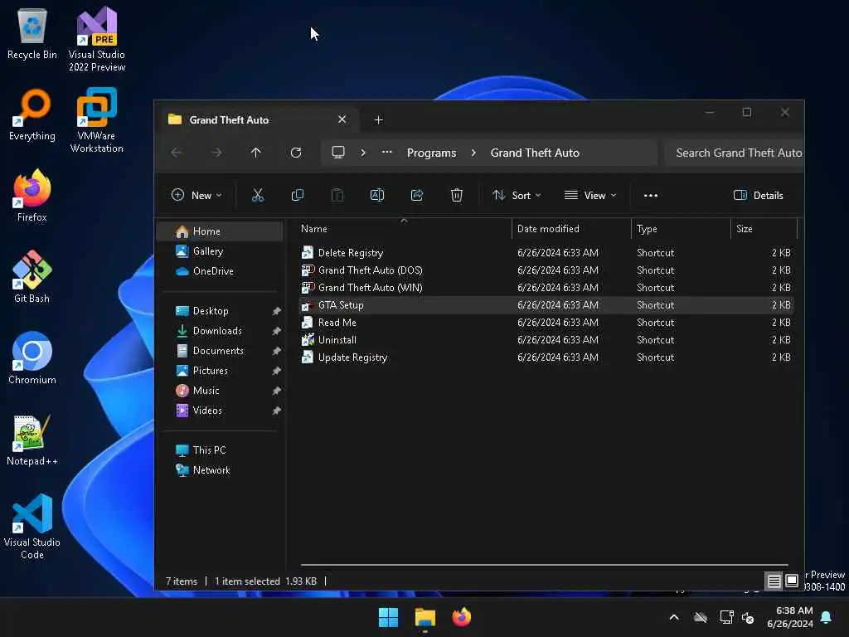Go up one folder with Up arrow
The width and height of the screenshot is (849, 637).
(255, 153)
